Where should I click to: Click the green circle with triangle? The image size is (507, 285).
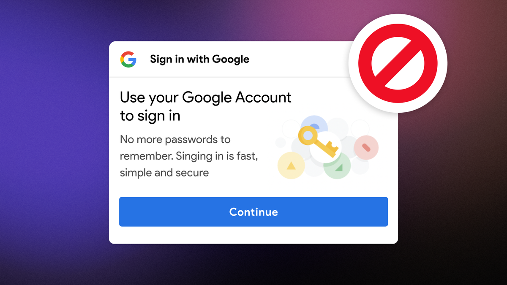pos(337,166)
